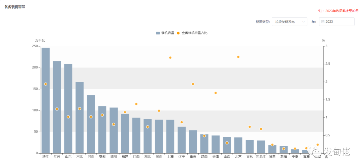The image size is (362, 168).
Task: Click the 黑龙江 capacity bar
Action: 261,147
